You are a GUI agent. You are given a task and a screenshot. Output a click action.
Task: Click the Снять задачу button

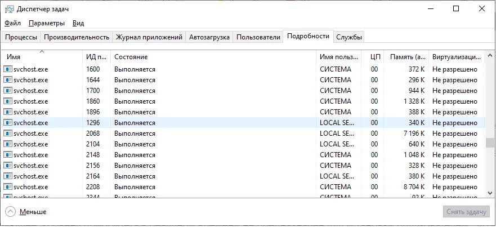point(466,212)
